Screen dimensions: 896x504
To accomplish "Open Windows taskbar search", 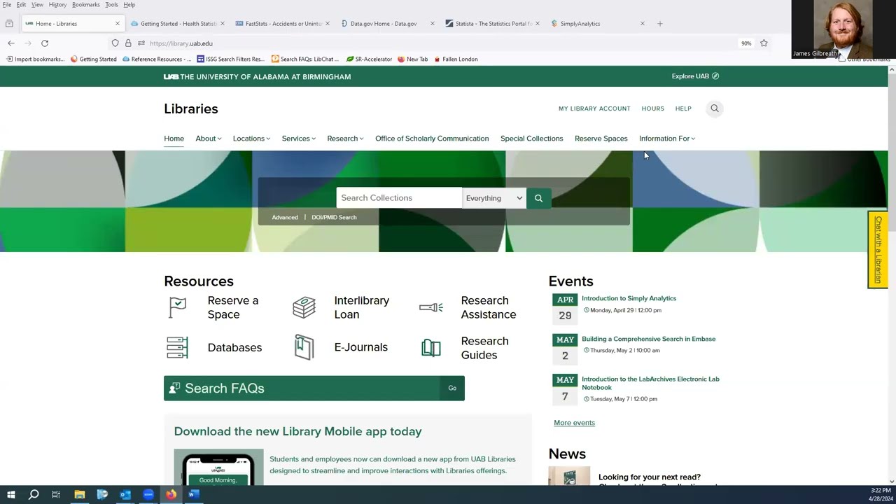I will [x=34, y=495].
